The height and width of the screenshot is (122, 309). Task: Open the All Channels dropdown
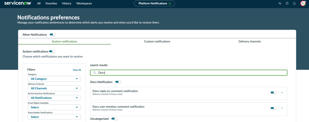point(54,89)
